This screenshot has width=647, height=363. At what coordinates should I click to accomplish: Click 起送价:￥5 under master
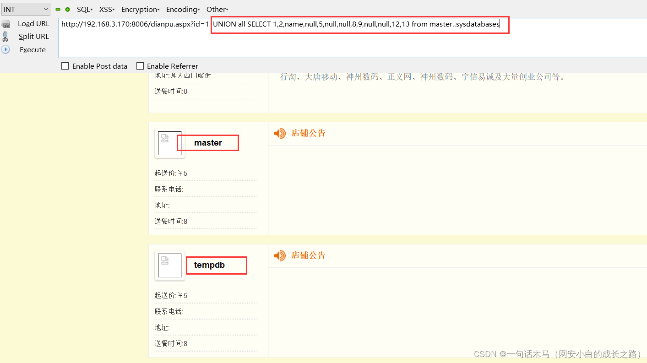(x=171, y=173)
